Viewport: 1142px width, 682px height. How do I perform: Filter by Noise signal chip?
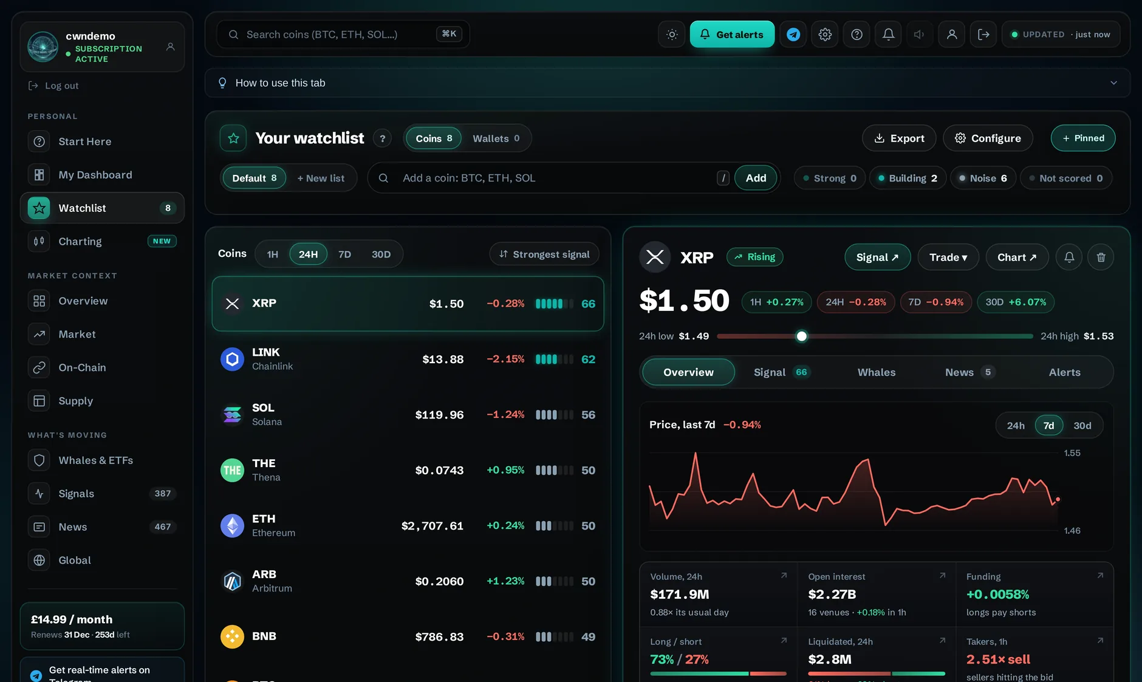coord(983,178)
